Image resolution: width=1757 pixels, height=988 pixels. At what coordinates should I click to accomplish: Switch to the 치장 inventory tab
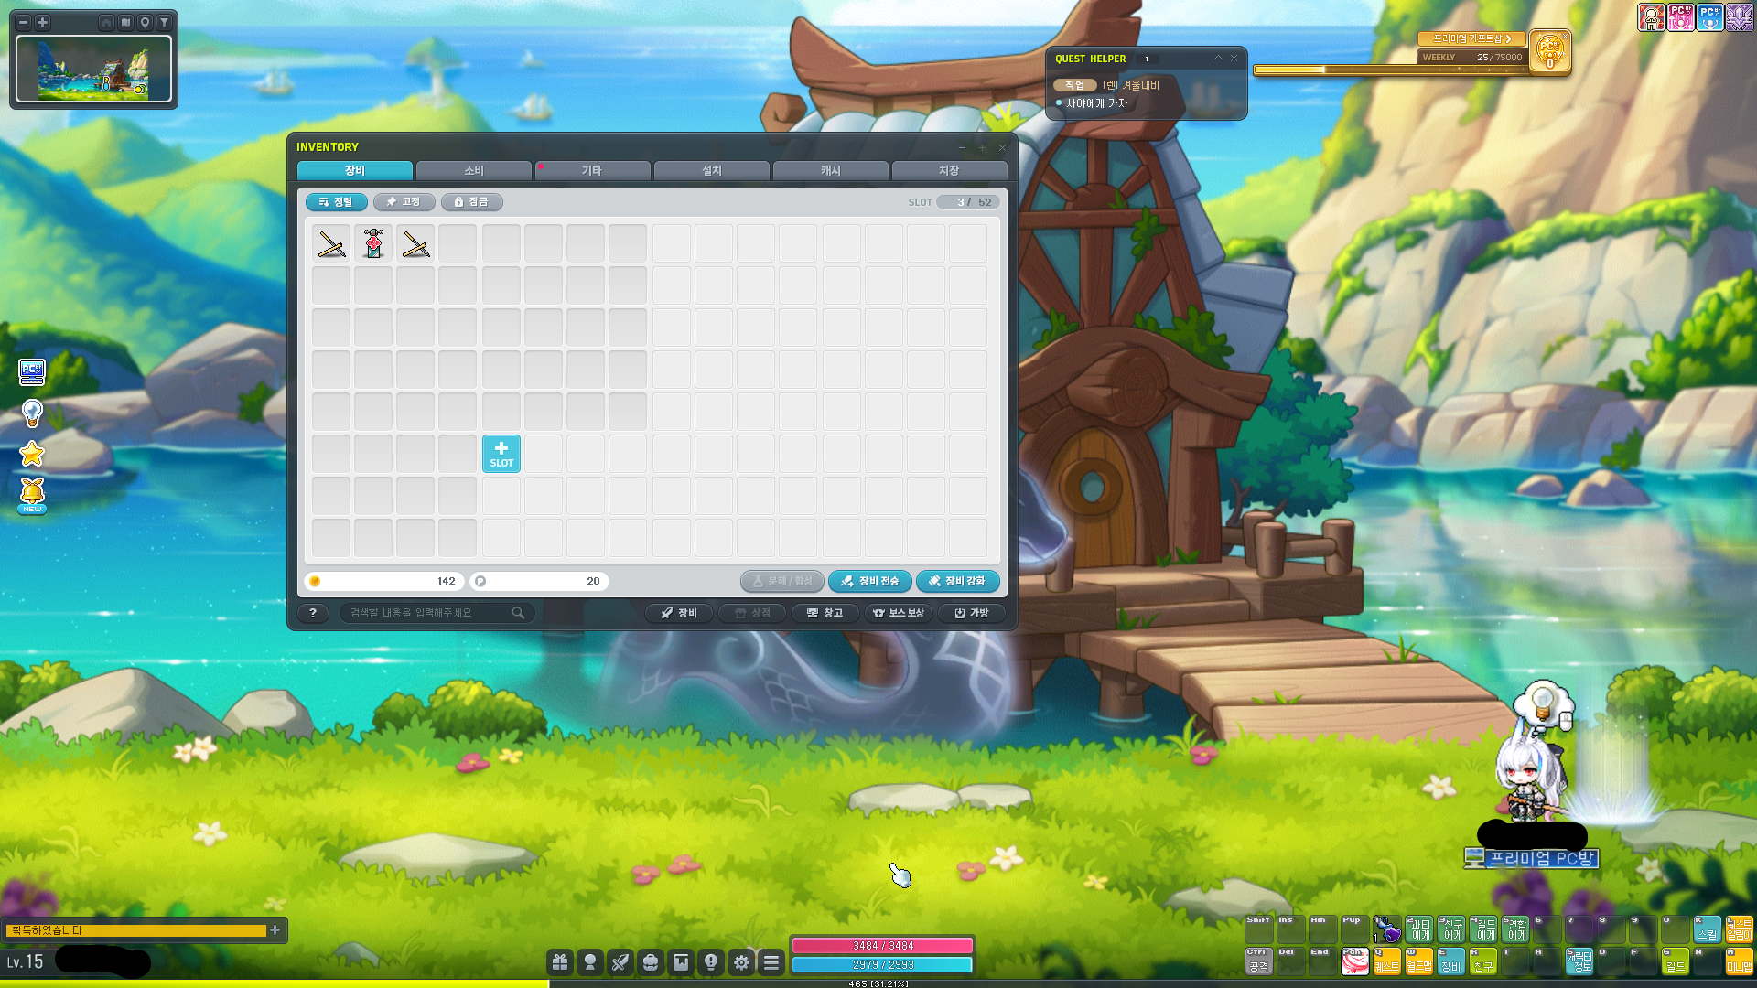[950, 171]
